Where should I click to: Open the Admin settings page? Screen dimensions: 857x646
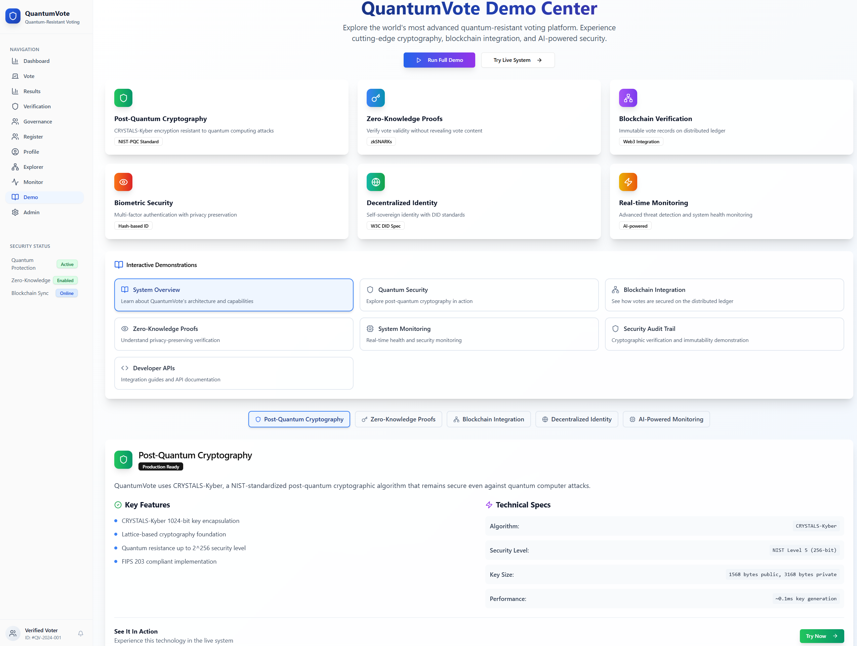45,212
